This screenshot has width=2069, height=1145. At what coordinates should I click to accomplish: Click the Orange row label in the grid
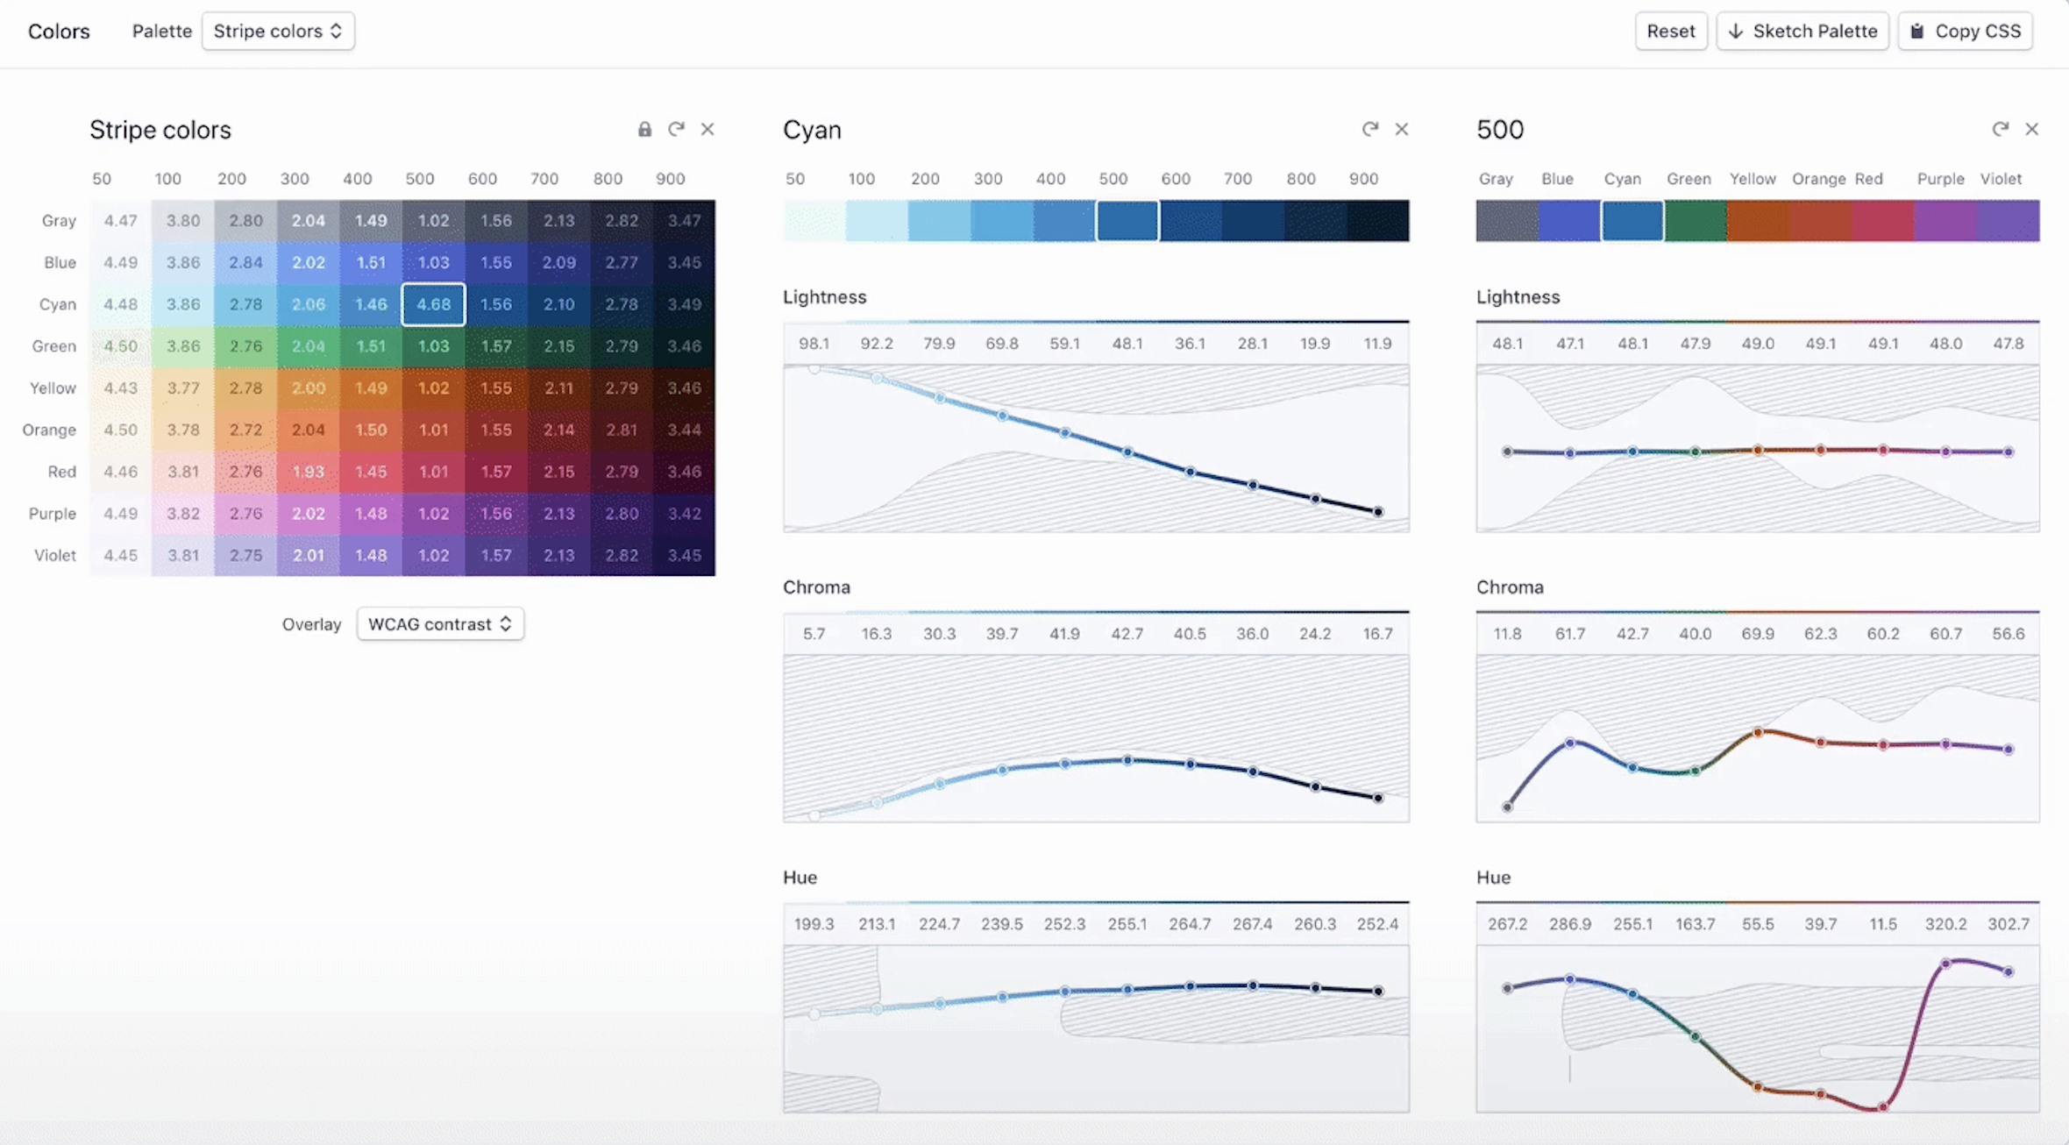click(49, 430)
